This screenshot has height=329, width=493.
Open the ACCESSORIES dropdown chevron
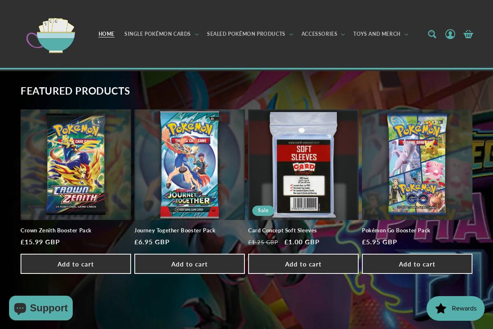point(343,35)
